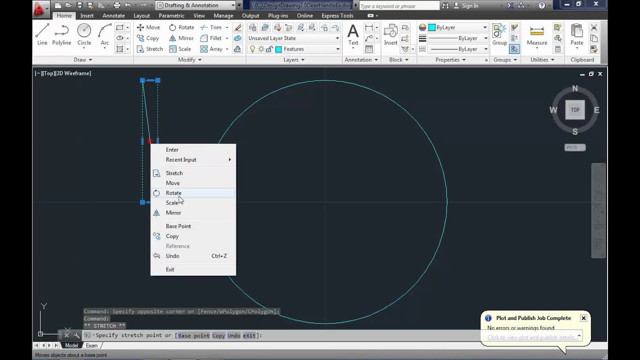The image size is (640, 360).
Task: Switch to the Annotate ribbon tab
Action: (x=113, y=15)
